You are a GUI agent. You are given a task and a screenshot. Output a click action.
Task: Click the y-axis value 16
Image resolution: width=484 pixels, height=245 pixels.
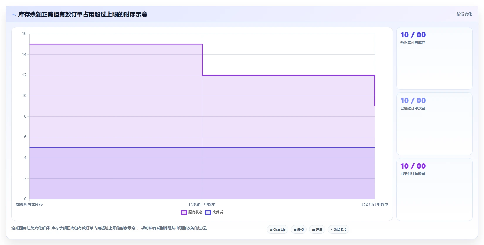[24, 34]
